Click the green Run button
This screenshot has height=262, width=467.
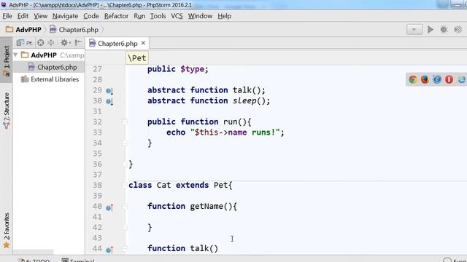[431, 29]
